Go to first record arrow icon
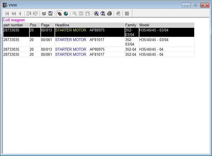This screenshot has width=212, height=156. tap(7, 14)
